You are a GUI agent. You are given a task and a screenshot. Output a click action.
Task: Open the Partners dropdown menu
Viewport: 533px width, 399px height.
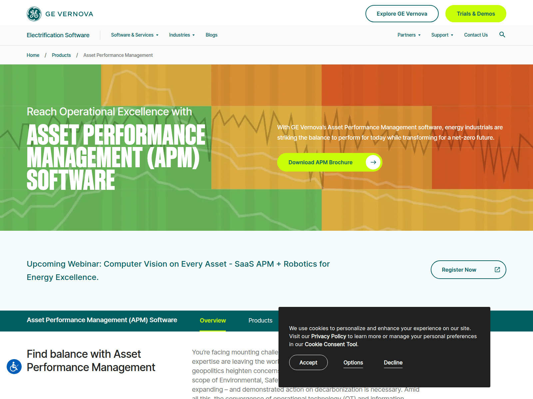tap(409, 35)
